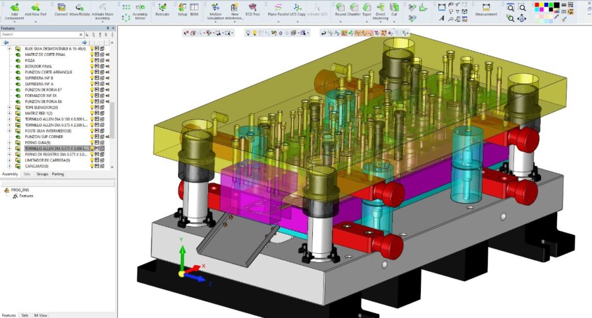This screenshot has height=318, width=592.
Task: Click the right blue arrow in Features panel
Action: [84, 43]
